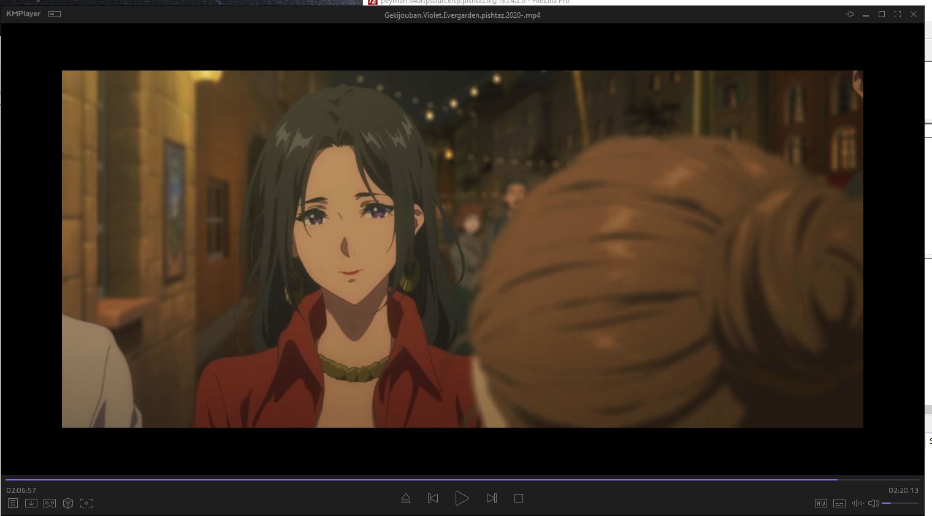Viewport: 932px width, 516px height.
Task: Open the audio equalizer waveform icon
Action: 857,503
